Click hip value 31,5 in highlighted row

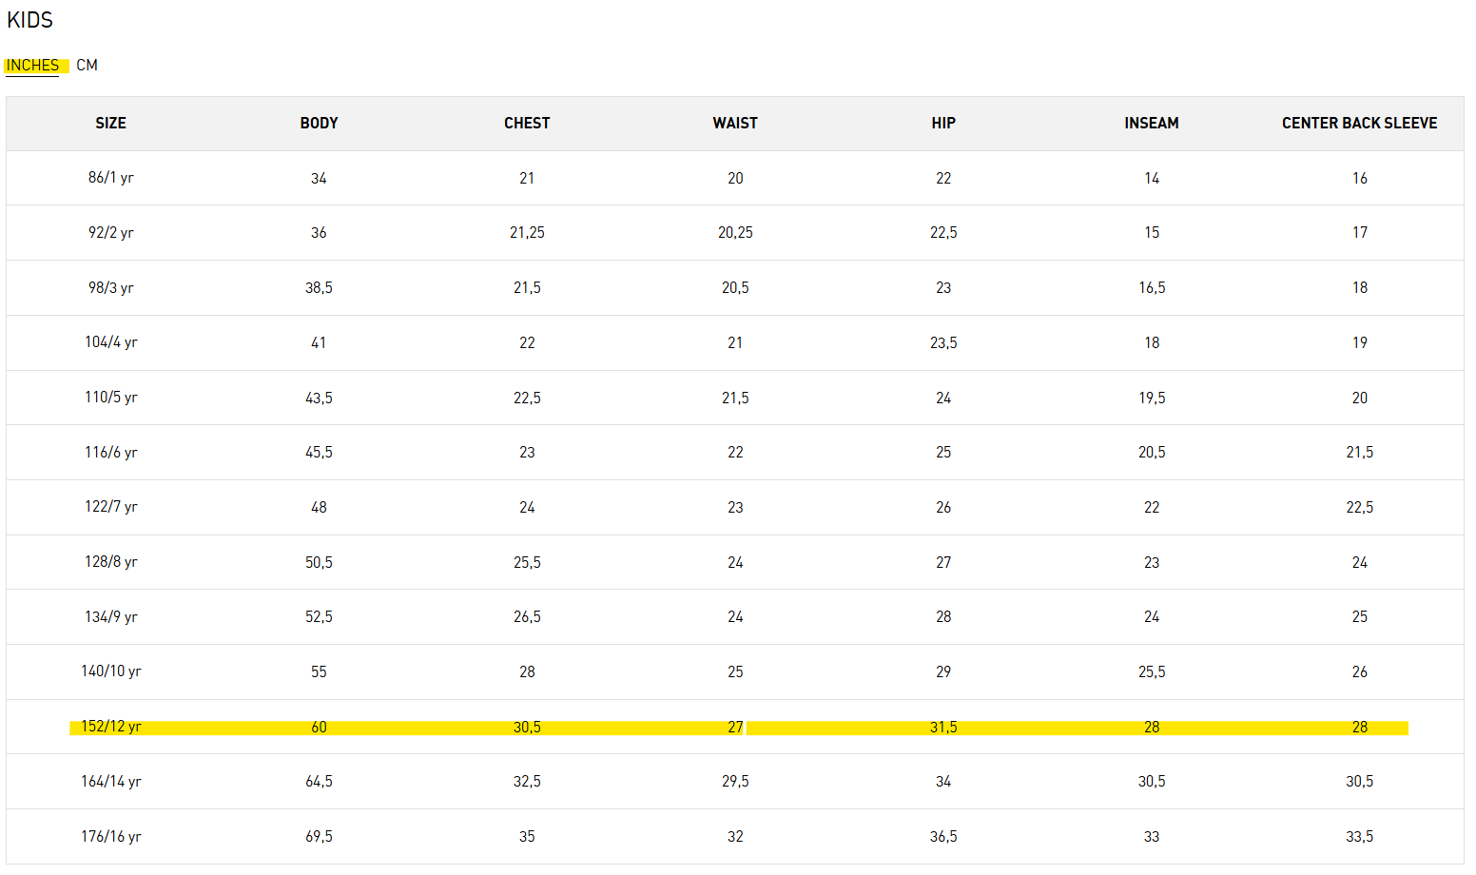pyautogui.click(x=943, y=728)
